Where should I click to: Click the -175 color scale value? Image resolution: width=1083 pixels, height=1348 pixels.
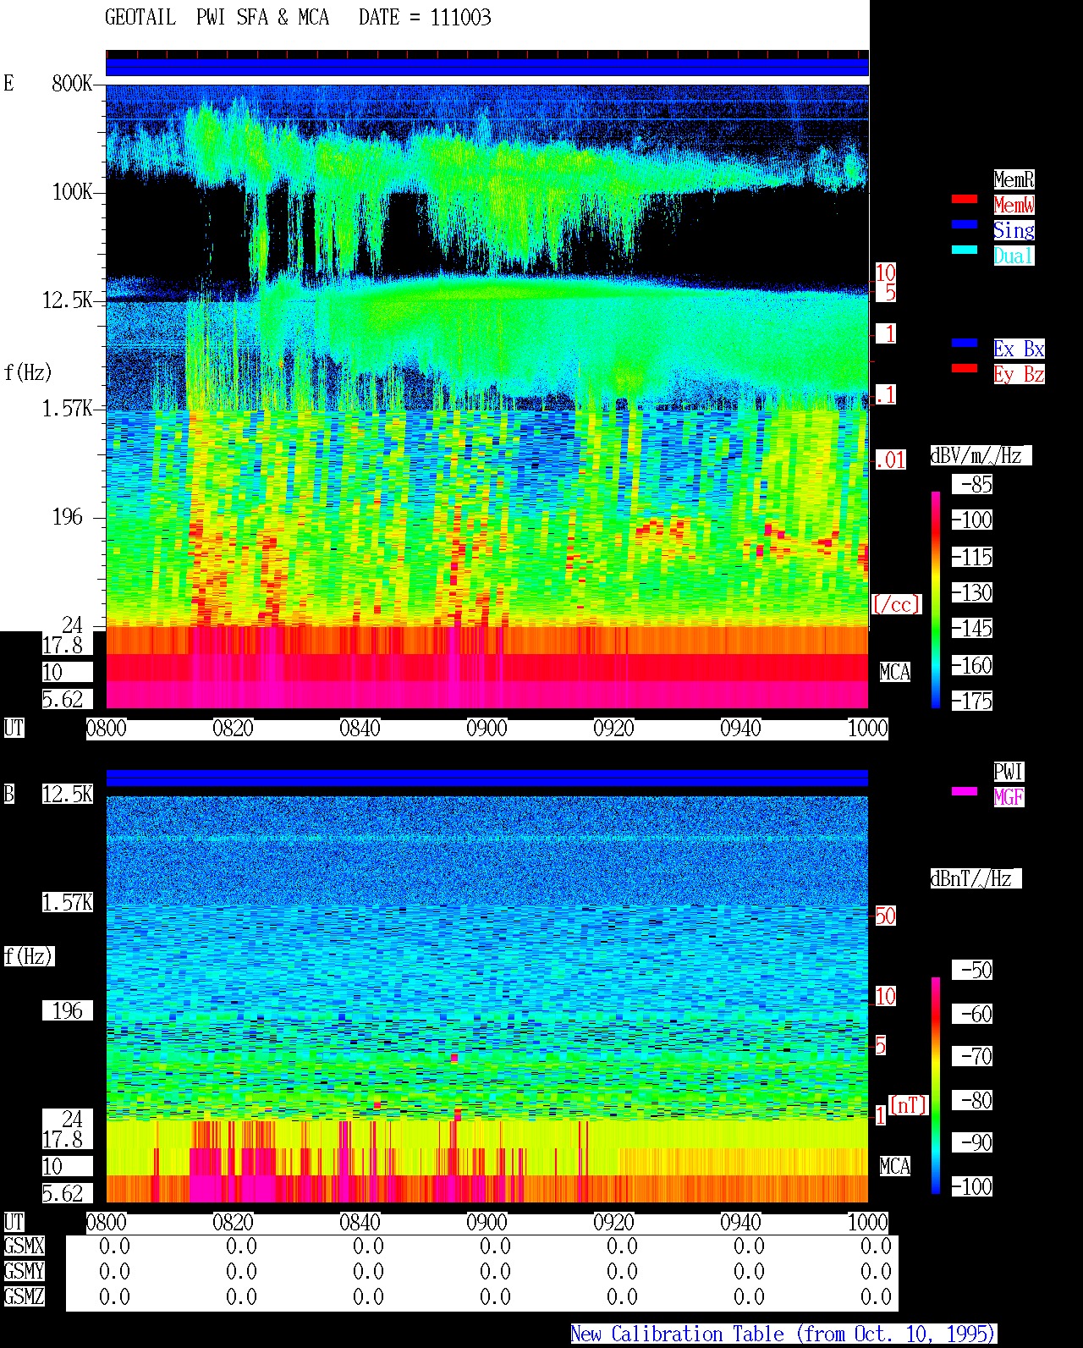(972, 701)
